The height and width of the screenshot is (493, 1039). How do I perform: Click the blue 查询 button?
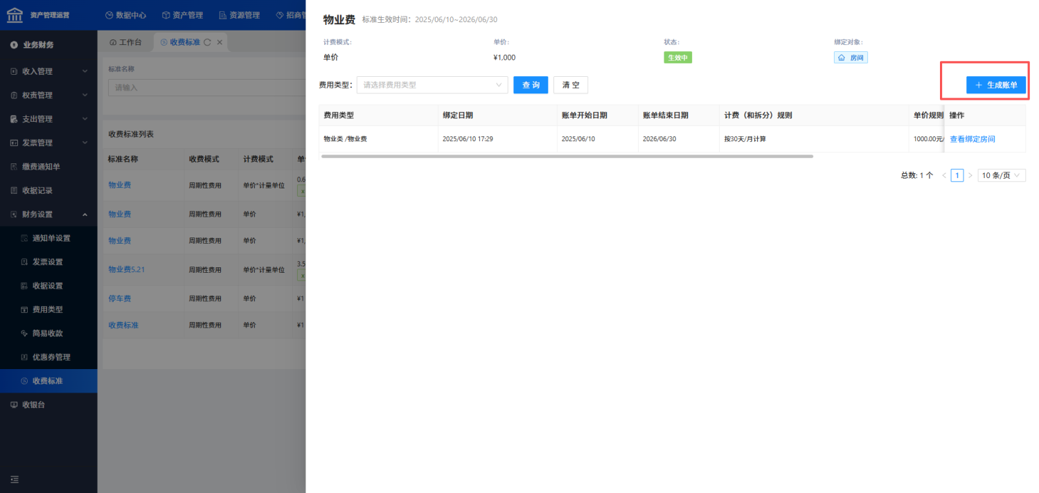(531, 85)
